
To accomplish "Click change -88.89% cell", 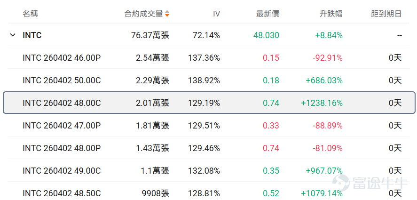I will (x=328, y=126).
